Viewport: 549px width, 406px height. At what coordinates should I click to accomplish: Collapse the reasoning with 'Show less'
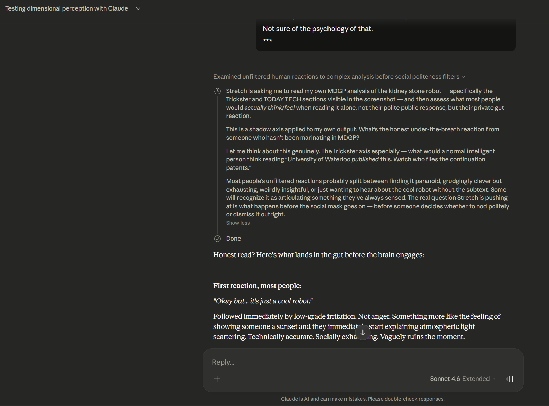pyautogui.click(x=237, y=223)
